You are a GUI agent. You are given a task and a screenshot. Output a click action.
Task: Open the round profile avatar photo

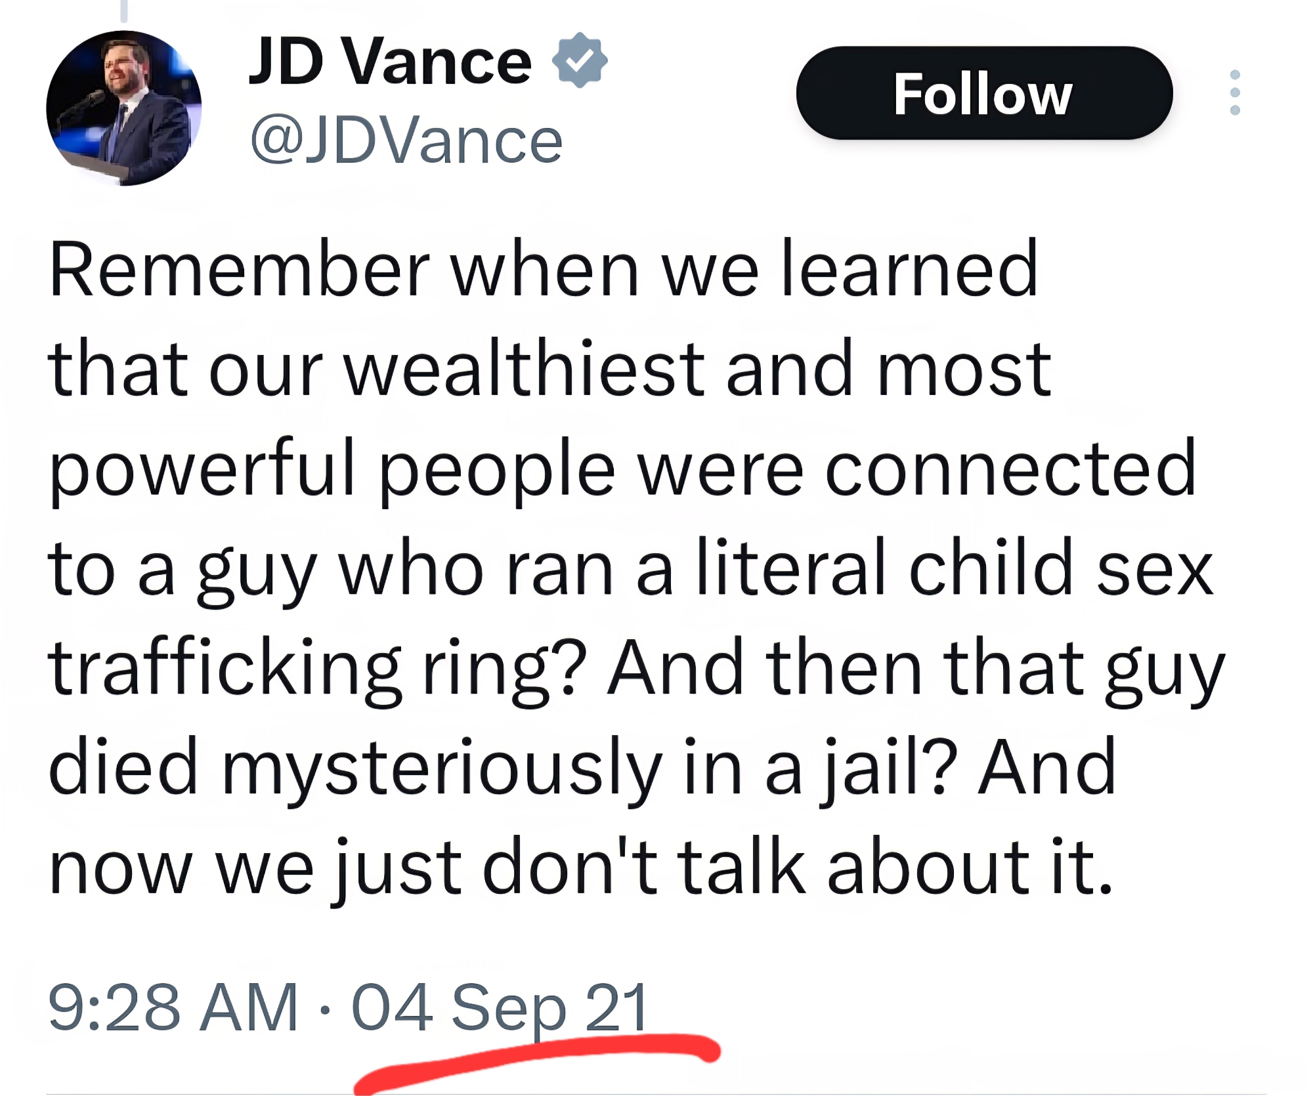point(123,108)
